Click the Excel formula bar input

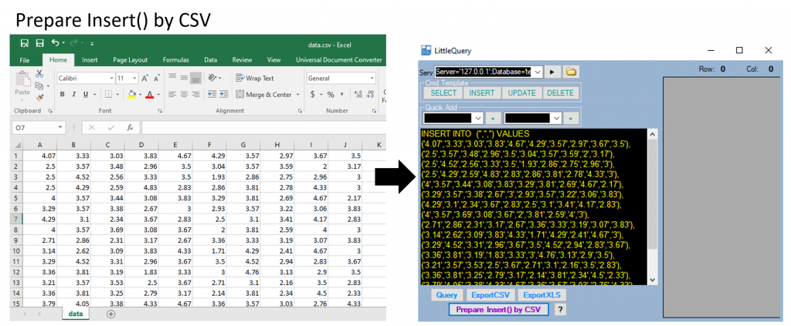263,128
